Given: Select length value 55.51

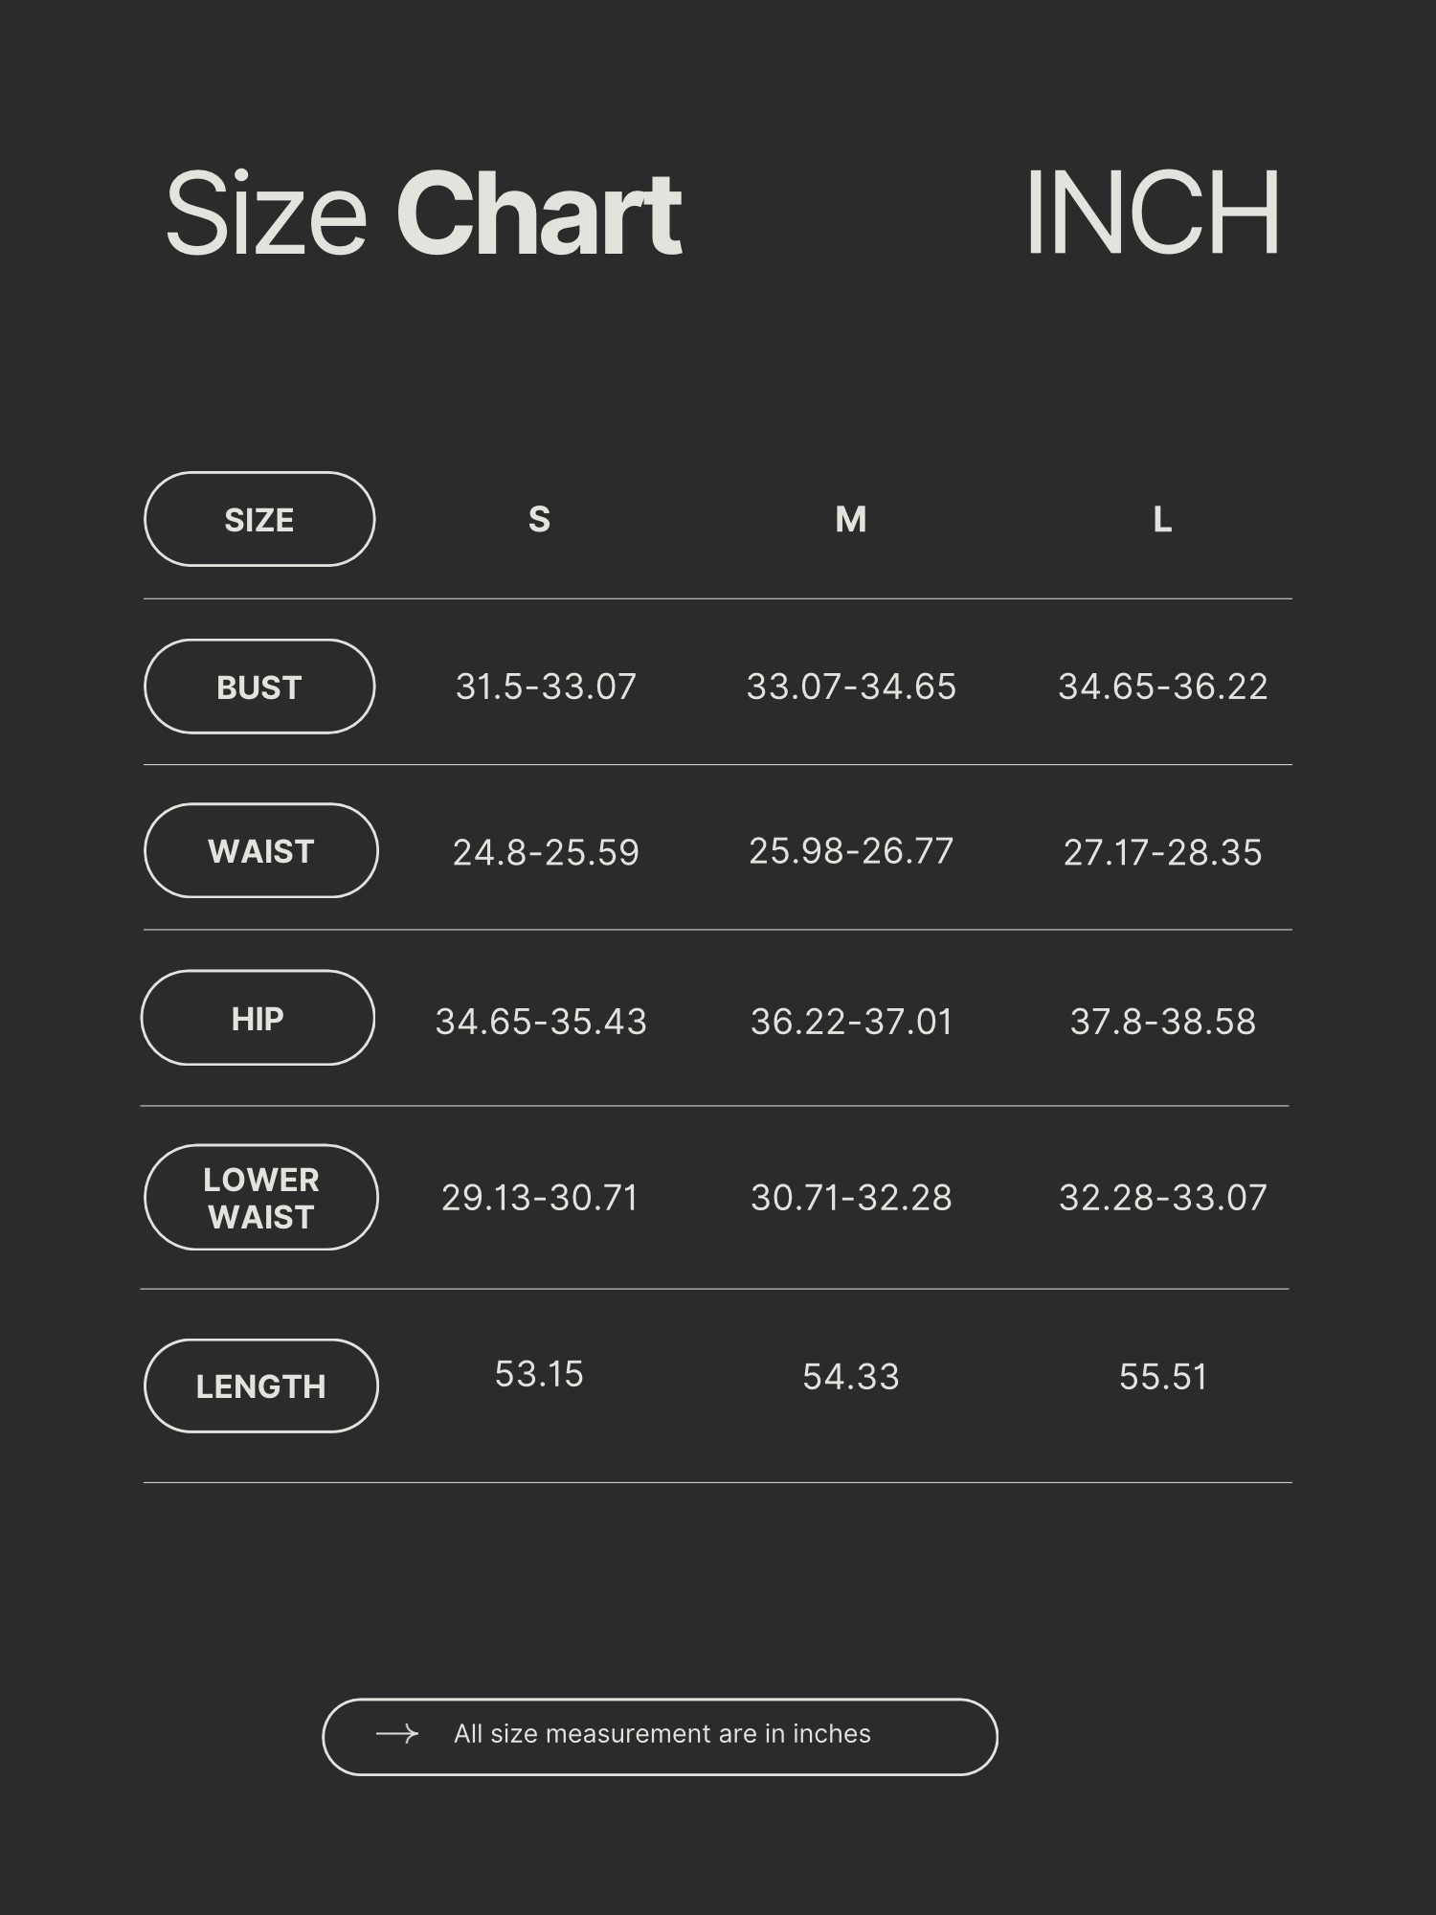Looking at the screenshot, I should tap(1162, 1377).
